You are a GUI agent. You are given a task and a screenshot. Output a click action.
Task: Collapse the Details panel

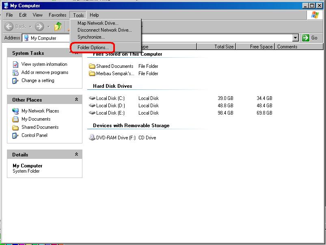[x=76, y=154]
